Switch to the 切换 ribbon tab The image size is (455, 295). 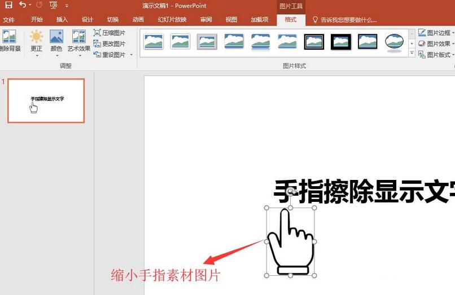tap(112, 19)
